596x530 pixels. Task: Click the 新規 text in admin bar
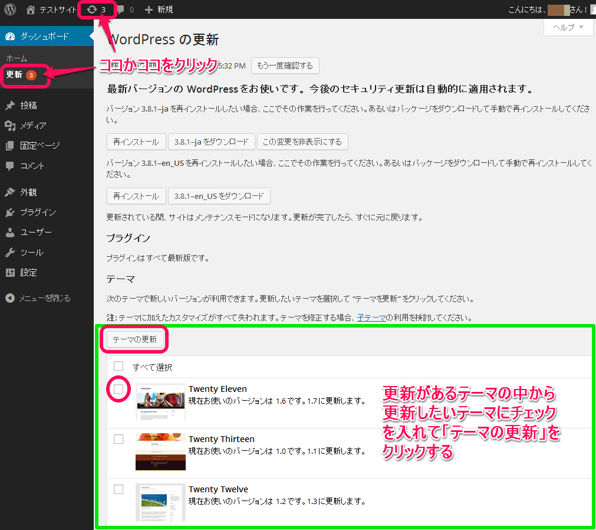pos(165,9)
